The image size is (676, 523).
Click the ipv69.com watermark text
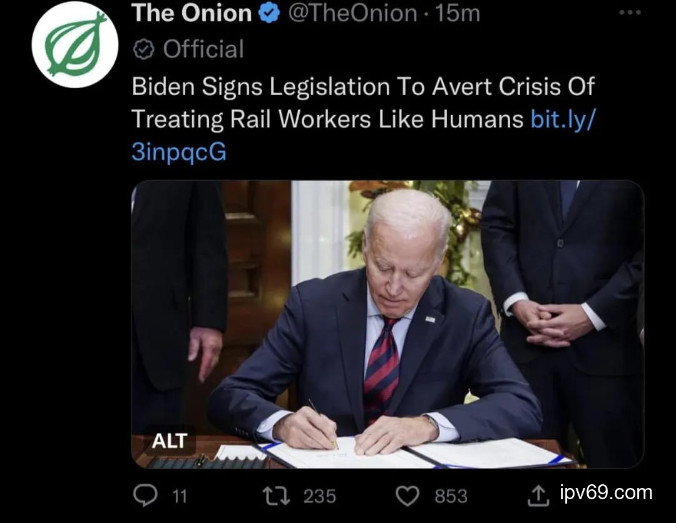[606, 492]
